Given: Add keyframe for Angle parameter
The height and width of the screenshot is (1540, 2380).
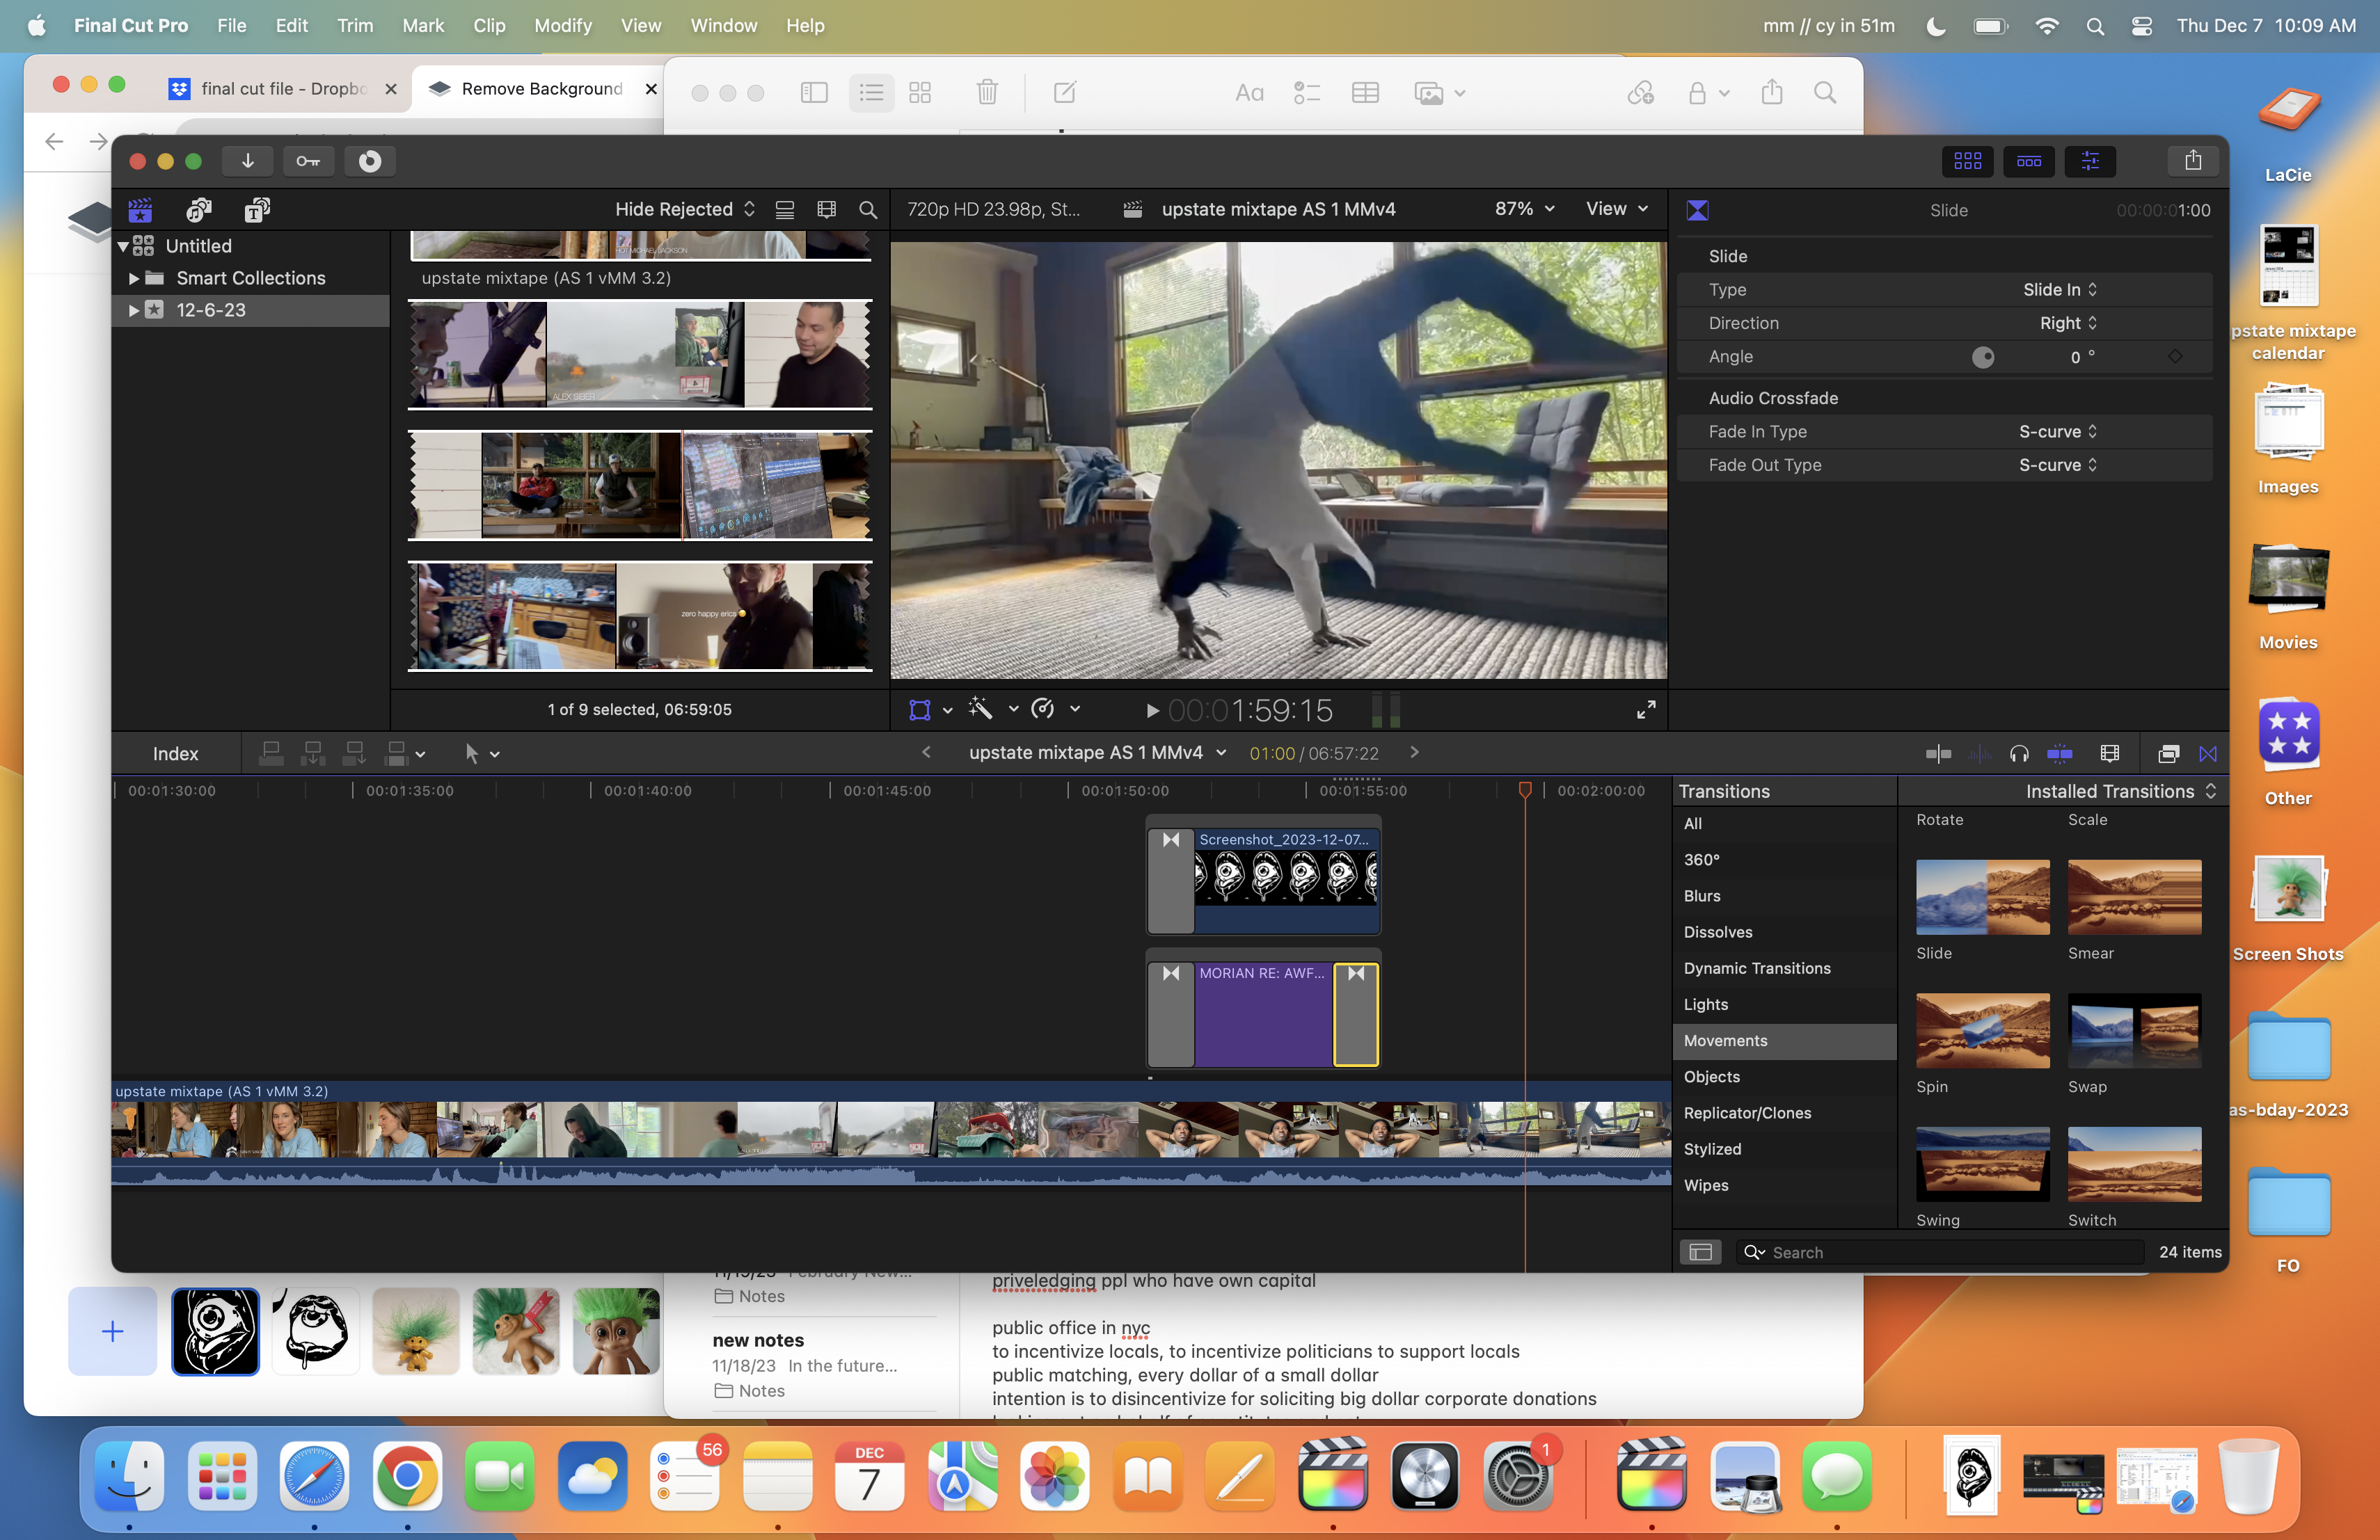Looking at the screenshot, I should click(x=2175, y=357).
